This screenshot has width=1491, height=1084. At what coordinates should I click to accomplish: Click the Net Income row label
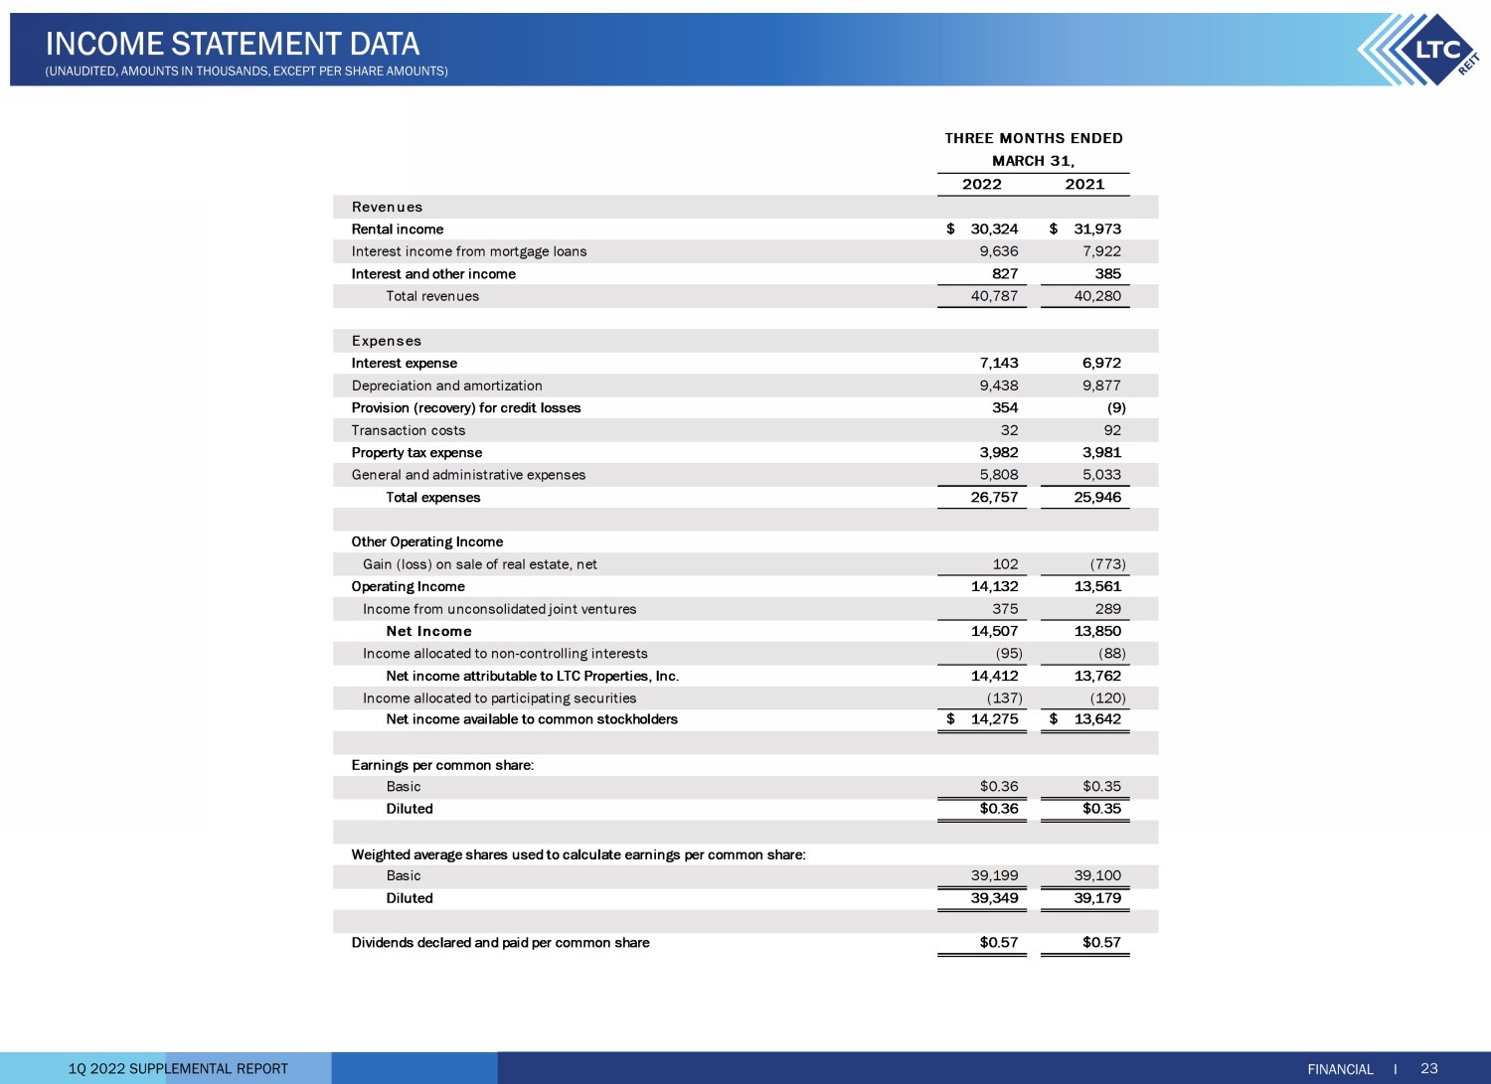coord(429,632)
